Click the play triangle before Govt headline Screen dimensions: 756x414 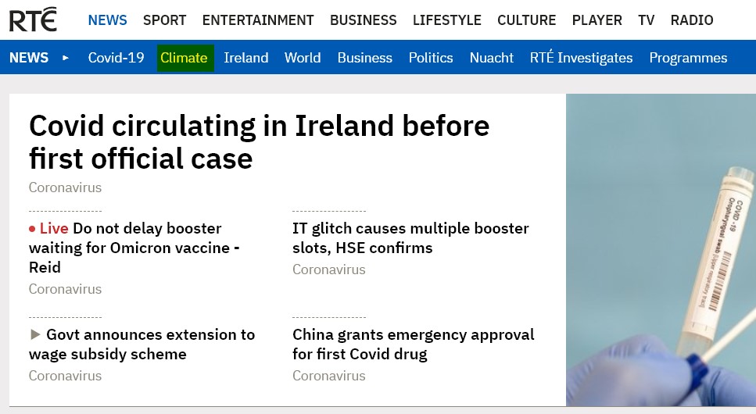tap(35, 334)
